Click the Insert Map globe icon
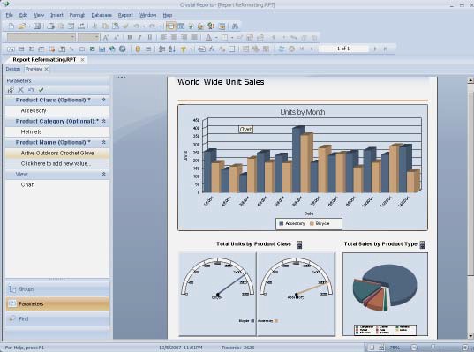The width and height of the screenshot is (474, 352). click(x=112, y=49)
